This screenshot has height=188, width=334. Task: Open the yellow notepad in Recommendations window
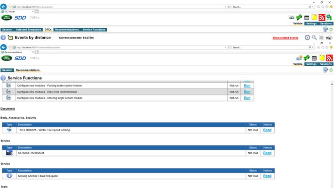point(322,58)
